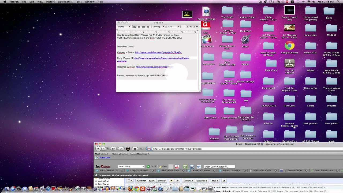Open the Bookmarks menu
The width and height of the screenshot is (343, 193).
pos(65,2)
